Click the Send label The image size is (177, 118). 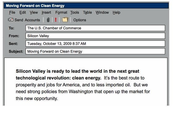pyautogui.click(x=19, y=20)
